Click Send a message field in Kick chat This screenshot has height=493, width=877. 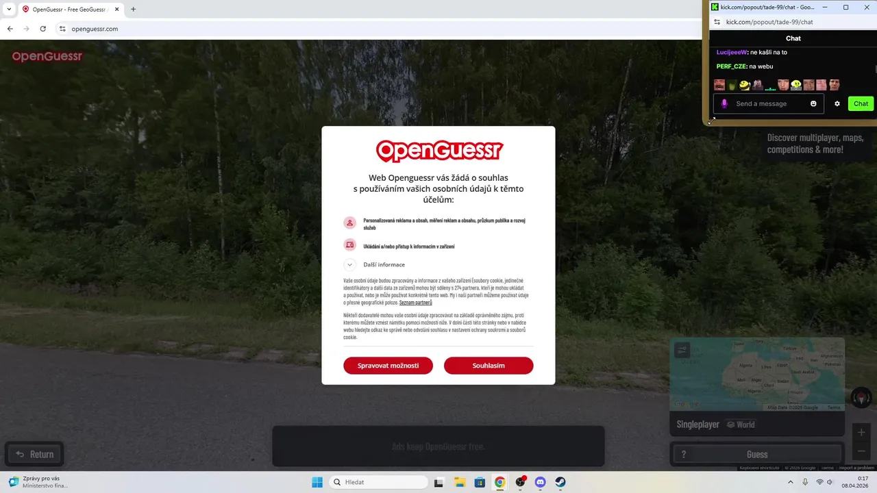tap(769, 103)
